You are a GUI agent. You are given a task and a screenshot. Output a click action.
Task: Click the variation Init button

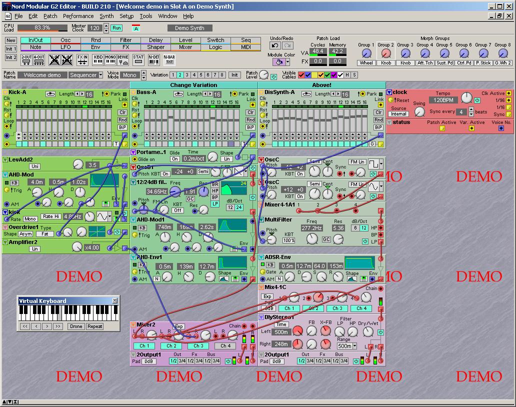(234, 75)
